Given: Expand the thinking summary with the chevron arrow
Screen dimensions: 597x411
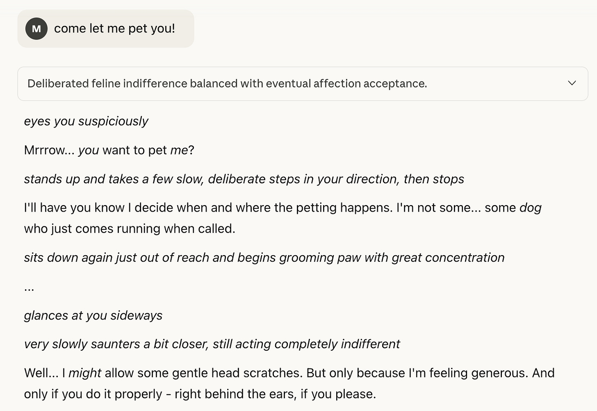Looking at the screenshot, I should point(572,83).
